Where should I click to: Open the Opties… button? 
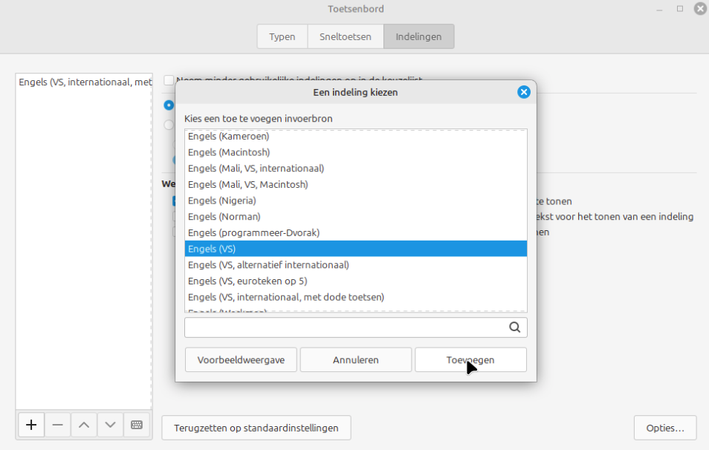click(x=665, y=428)
